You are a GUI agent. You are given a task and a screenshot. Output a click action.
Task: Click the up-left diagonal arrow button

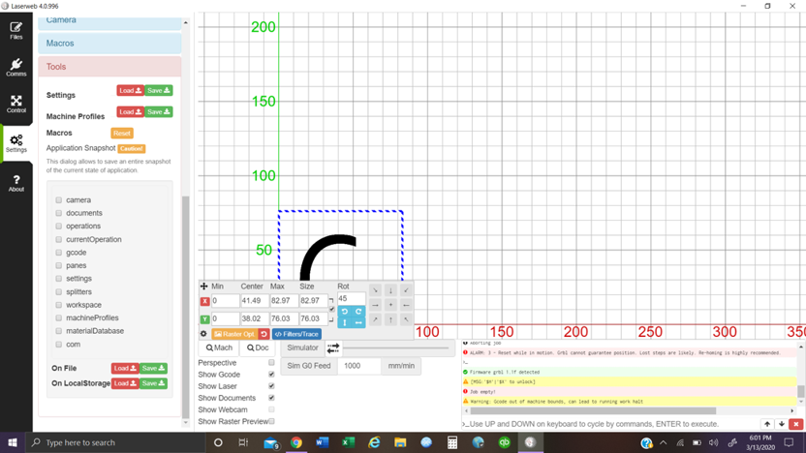point(406,319)
